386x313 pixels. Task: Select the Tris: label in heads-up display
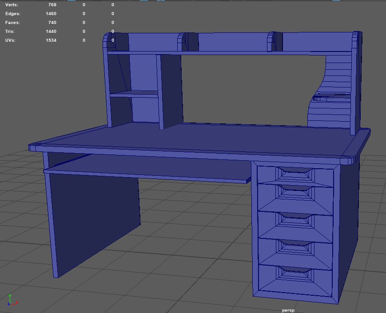(10, 31)
